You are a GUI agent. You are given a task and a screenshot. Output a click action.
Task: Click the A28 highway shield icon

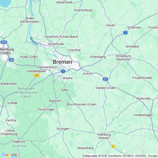(11, 60)
